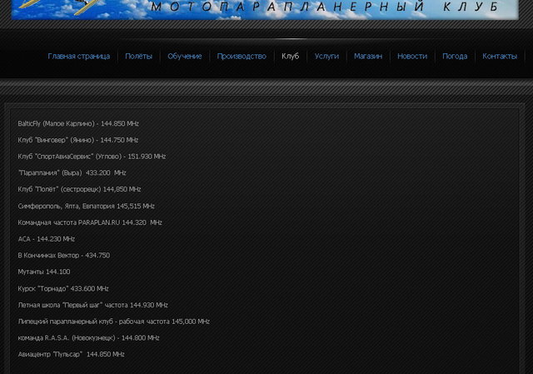Open the Контакты page
Screen dimensions: 533x374
tap(500, 57)
